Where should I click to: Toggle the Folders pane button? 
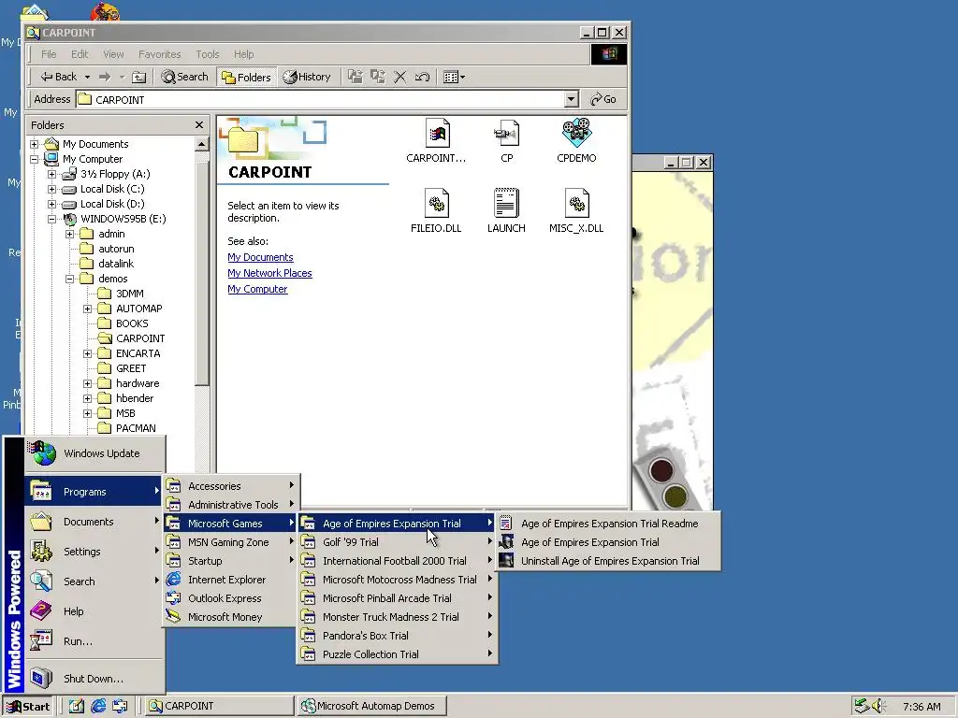tap(246, 77)
